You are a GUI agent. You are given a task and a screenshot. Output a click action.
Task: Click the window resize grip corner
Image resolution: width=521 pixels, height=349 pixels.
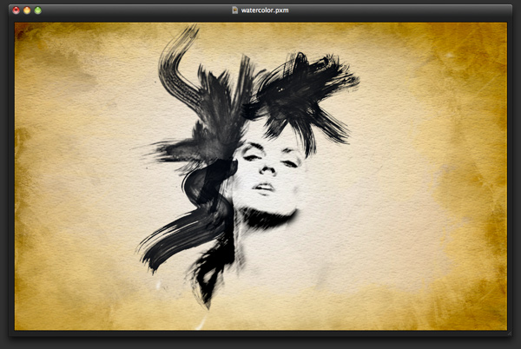(x=509, y=333)
